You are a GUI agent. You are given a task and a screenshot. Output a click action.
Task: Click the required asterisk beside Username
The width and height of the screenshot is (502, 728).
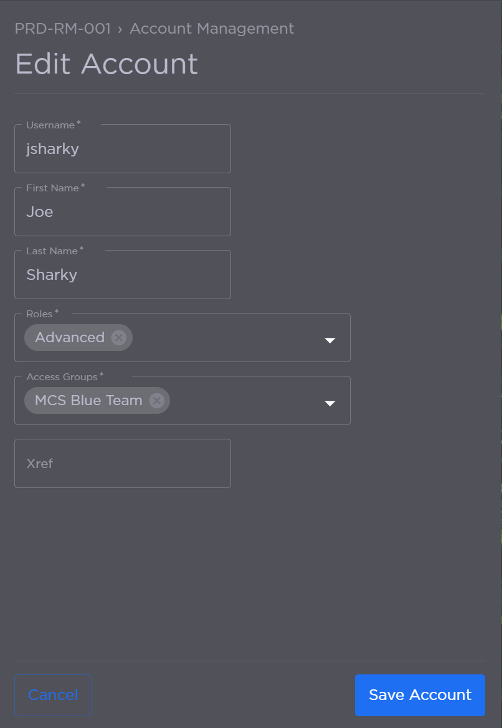click(78, 122)
